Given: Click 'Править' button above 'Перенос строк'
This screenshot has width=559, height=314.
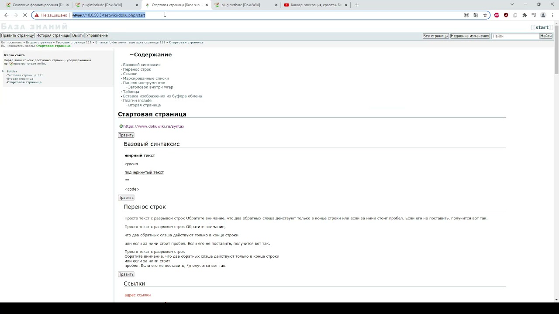Looking at the screenshot, I should (126, 198).
